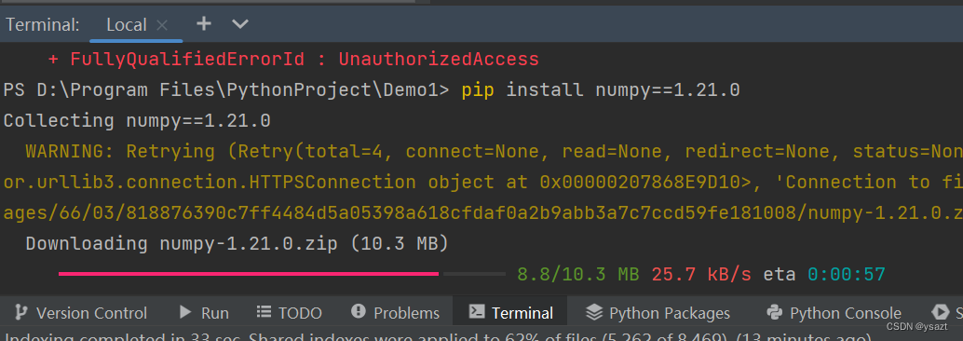This screenshot has width=963, height=341.
Task: Click the pink numpy download progress bar
Action: point(249,273)
